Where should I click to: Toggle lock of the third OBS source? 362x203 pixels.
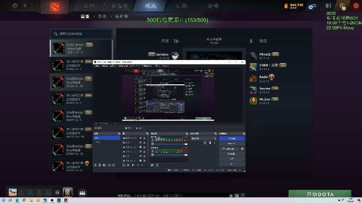pos(144,147)
